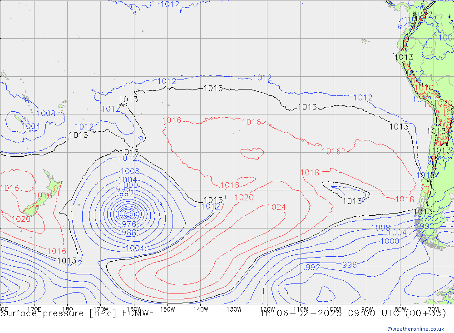Screen dimensions: 454x333
Task: Click the 1012 label at the top edge of the map
Action: 170,5
